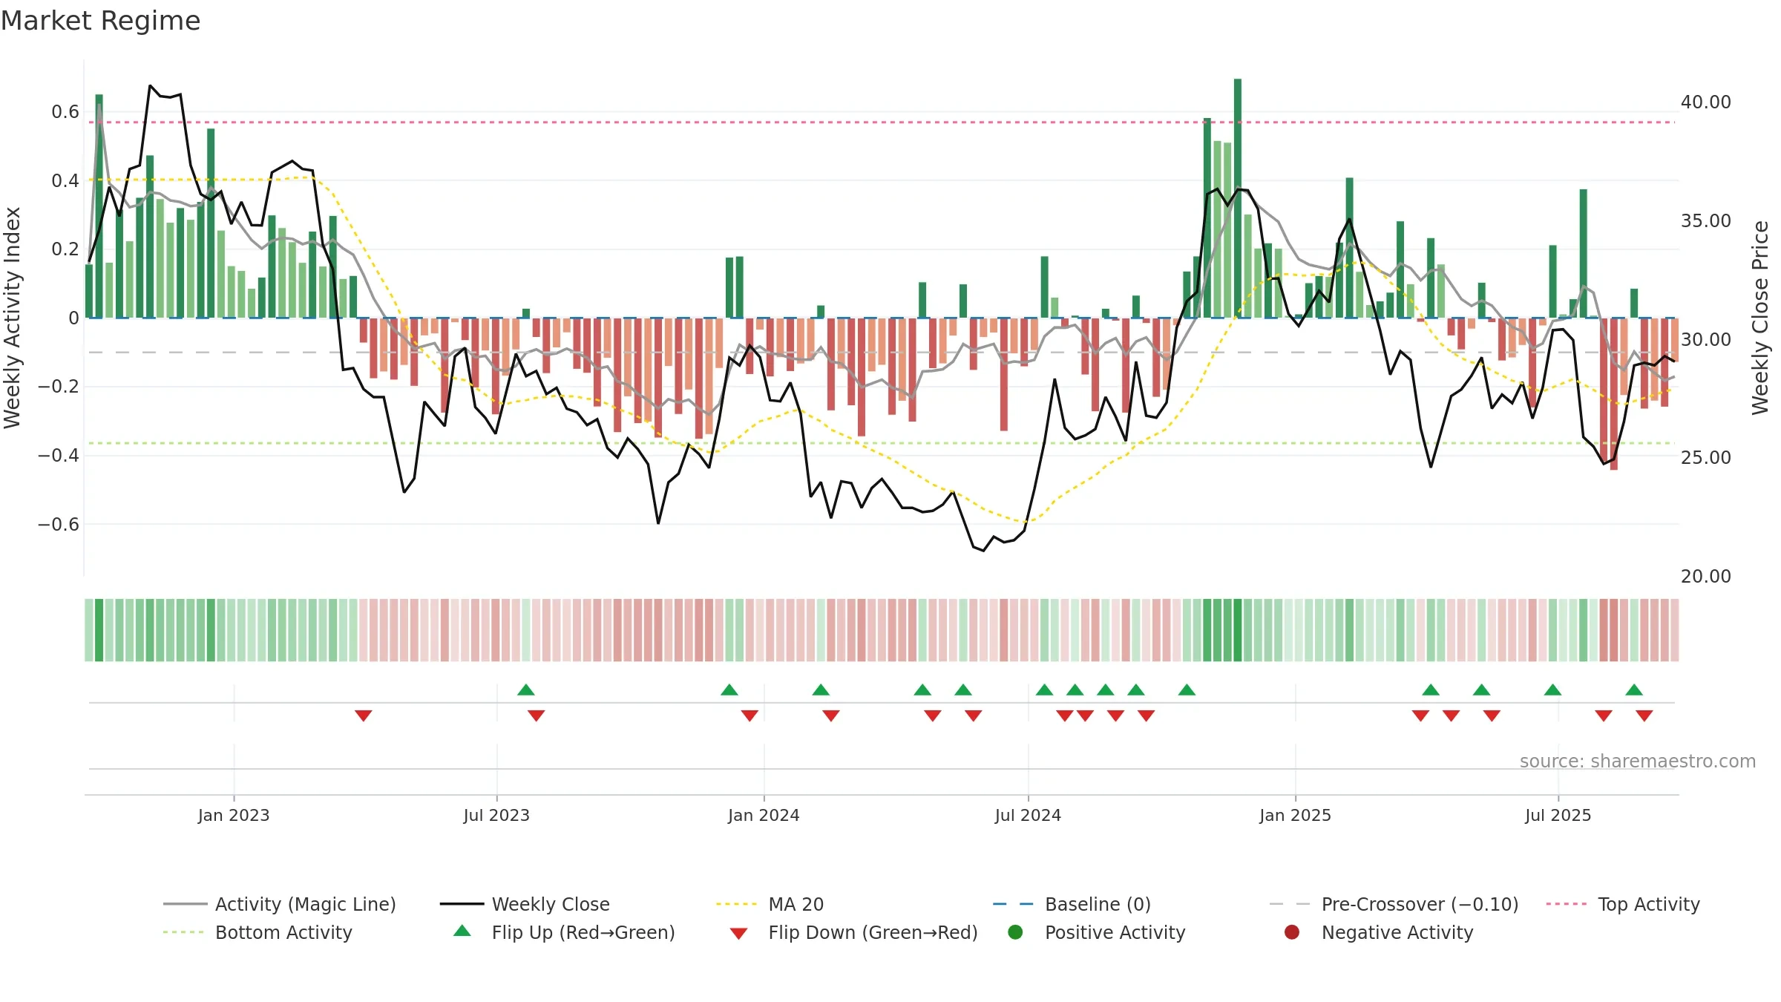Click the green flip-up marker after Jul 2023
This screenshot has width=1781, height=1002.
tap(526, 690)
